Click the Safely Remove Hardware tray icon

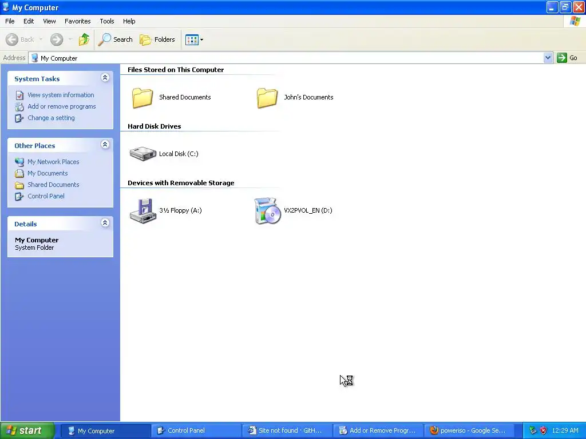coord(533,431)
